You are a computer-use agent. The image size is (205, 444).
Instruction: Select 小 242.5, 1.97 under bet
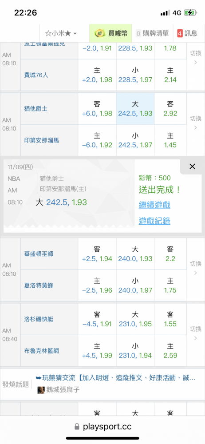coord(135,140)
